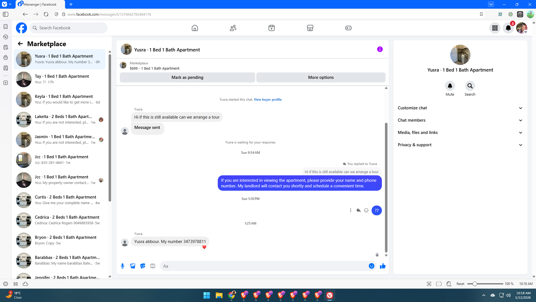Click Mark as pending button
The width and height of the screenshot is (536, 302).
(187, 77)
